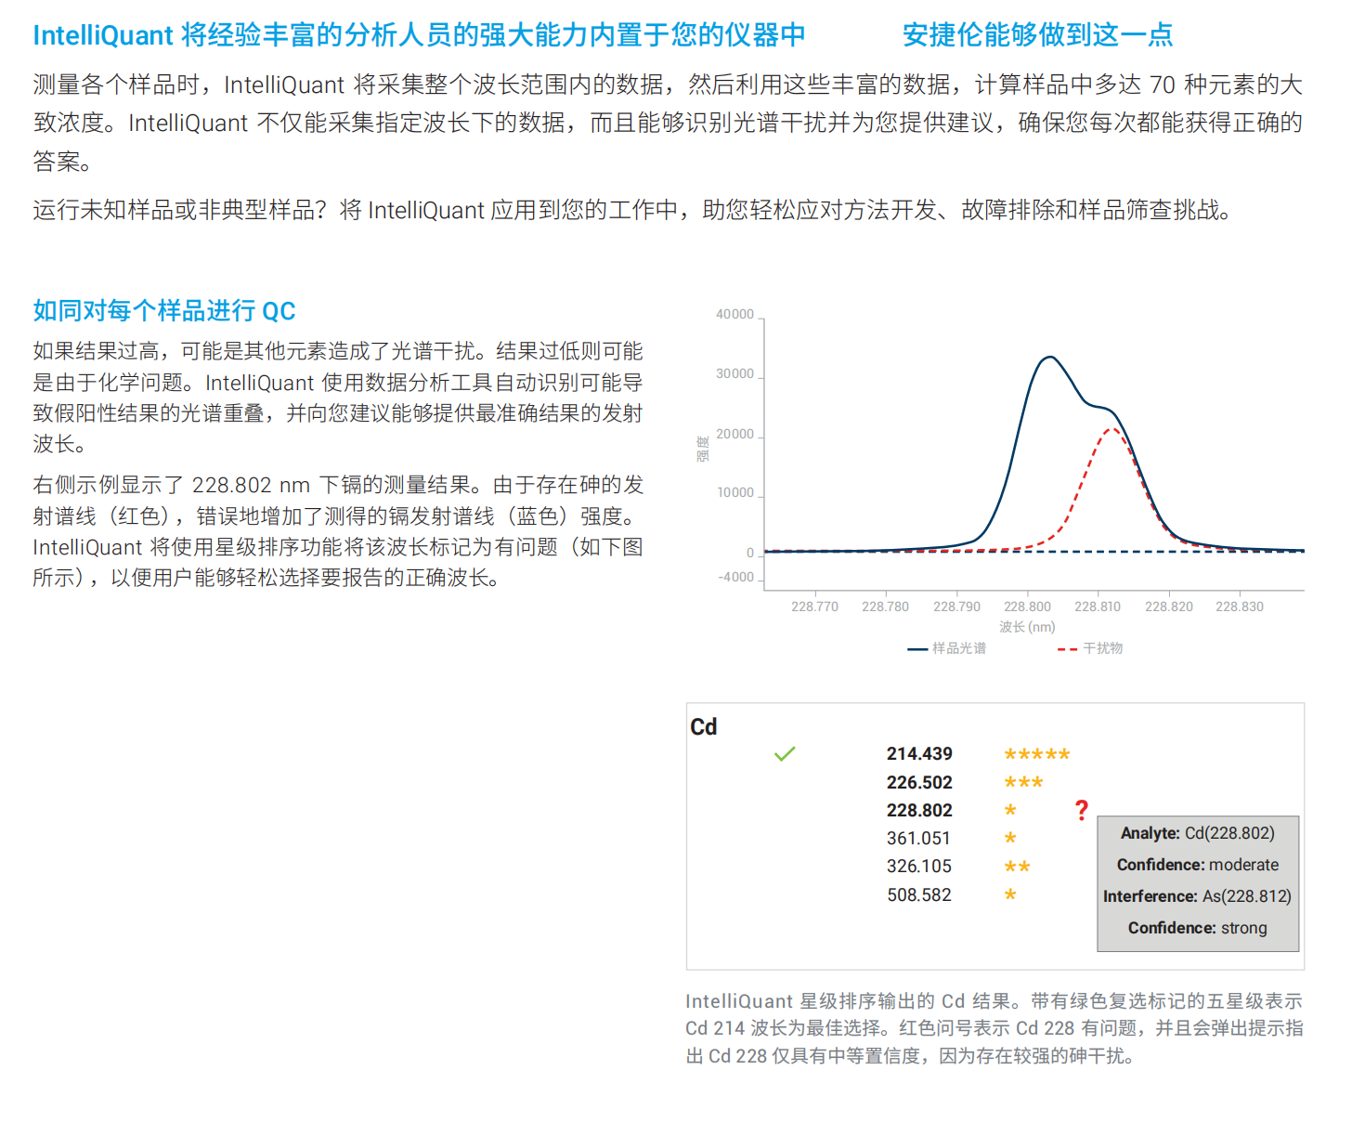Click heading 如同对每个样品进行 QC

[164, 311]
